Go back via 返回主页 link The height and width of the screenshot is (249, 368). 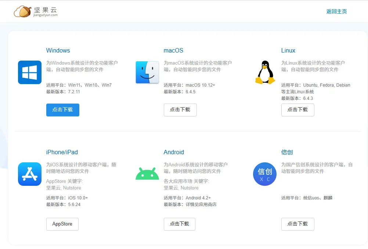(x=336, y=11)
